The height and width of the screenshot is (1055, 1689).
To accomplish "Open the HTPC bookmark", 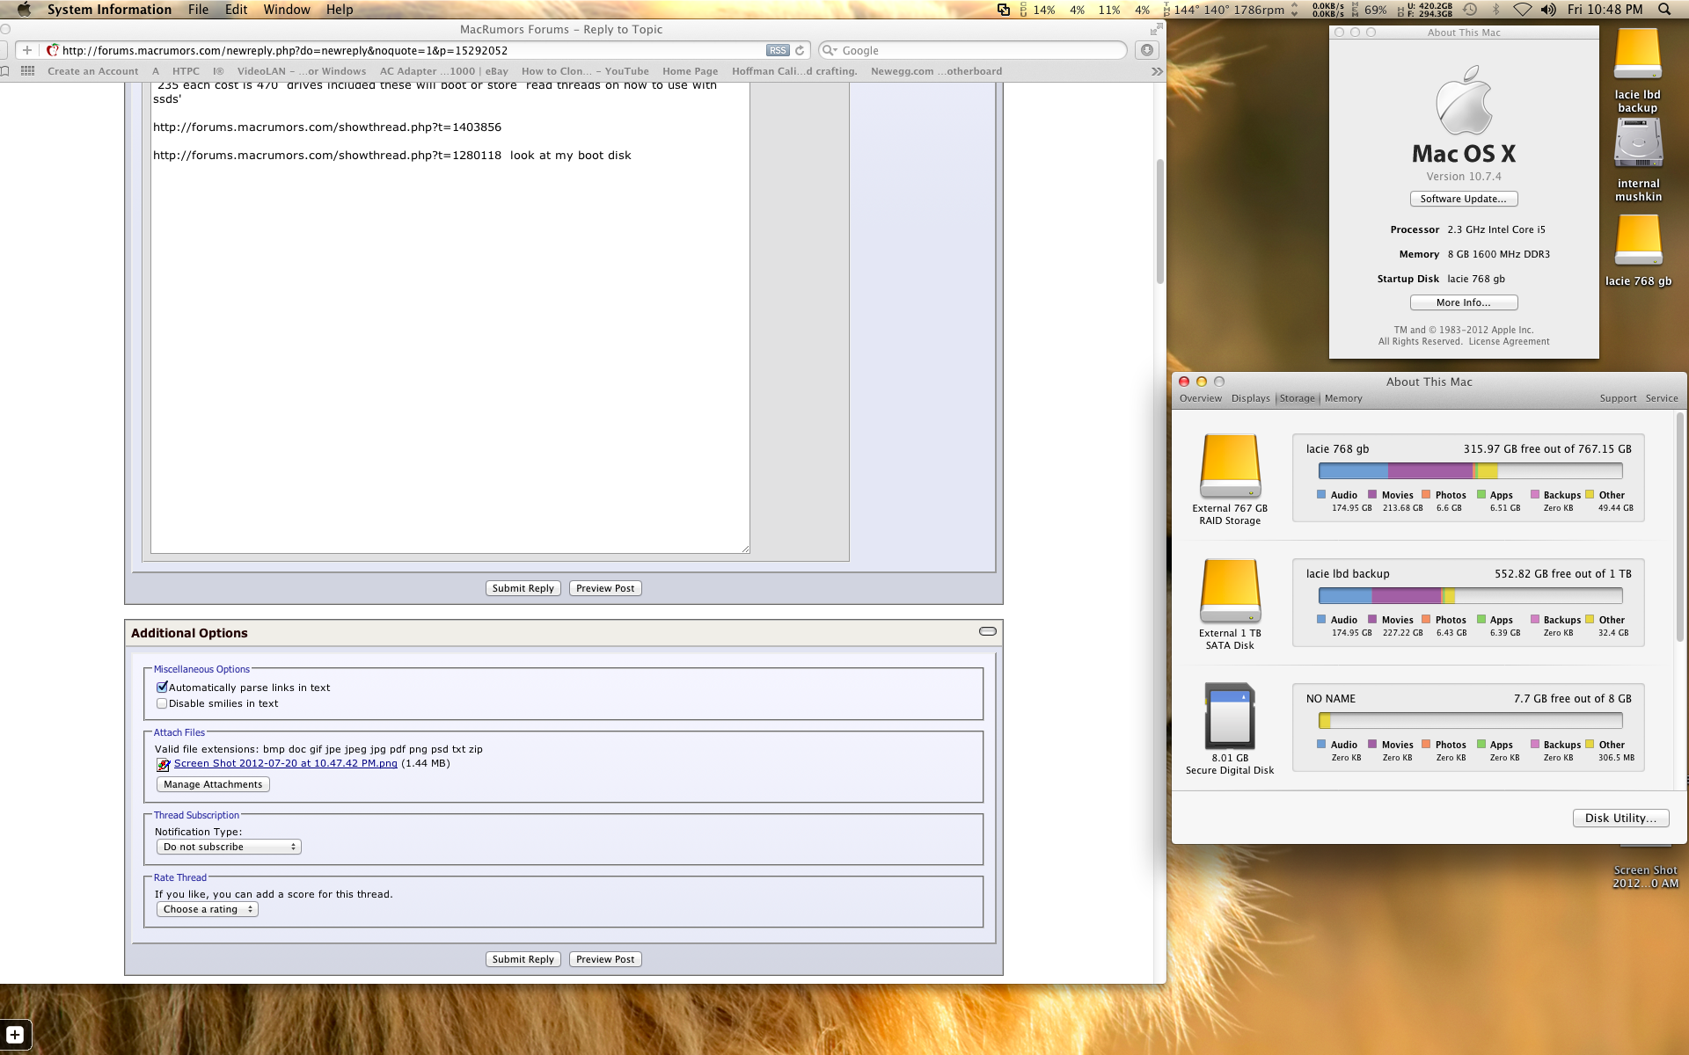I will 186,71.
